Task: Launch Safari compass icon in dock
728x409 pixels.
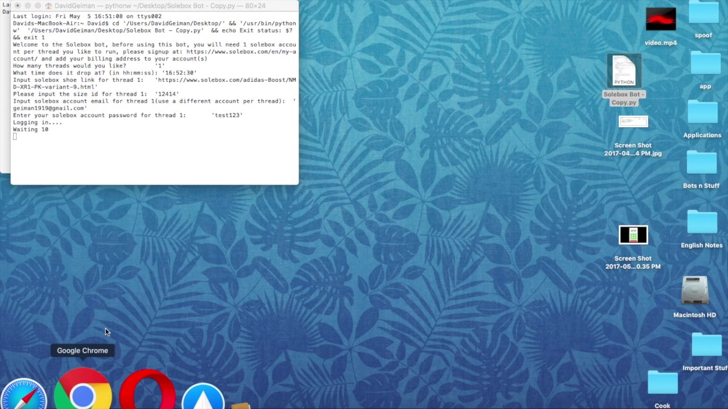Action: coord(23,393)
